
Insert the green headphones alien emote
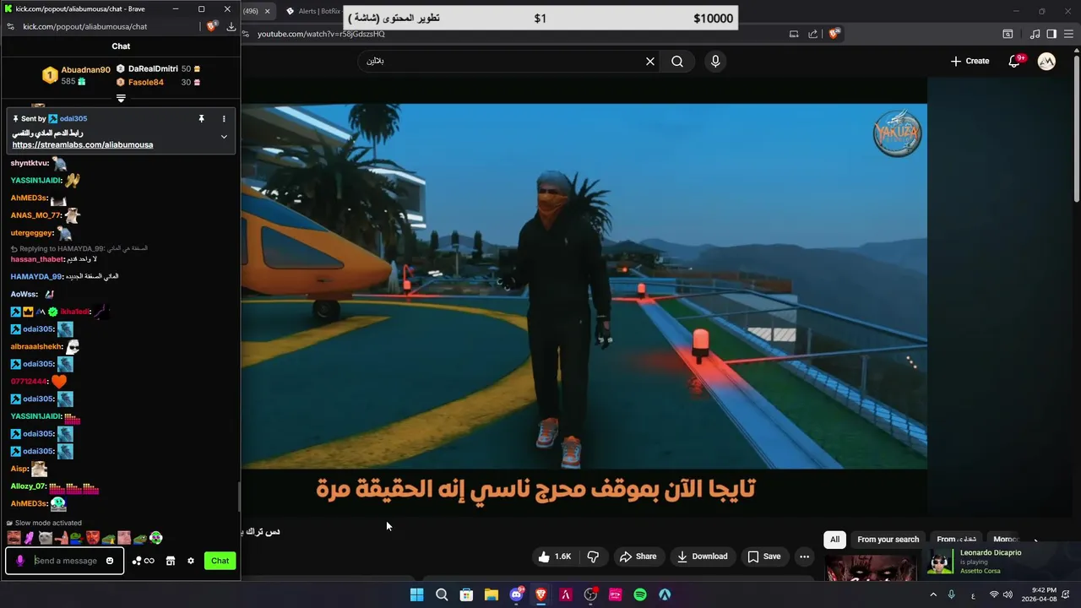pyautogui.click(x=155, y=538)
